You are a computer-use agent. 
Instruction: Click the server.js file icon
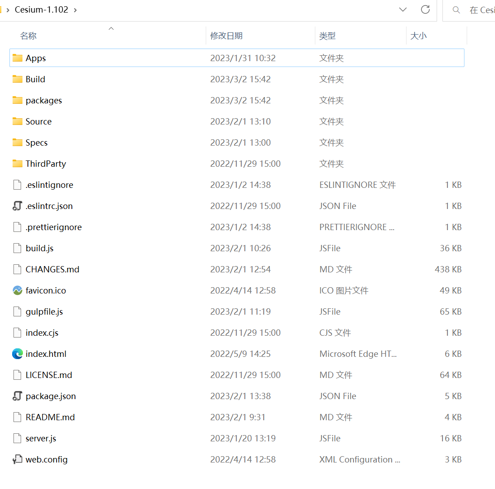pos(18,439)
